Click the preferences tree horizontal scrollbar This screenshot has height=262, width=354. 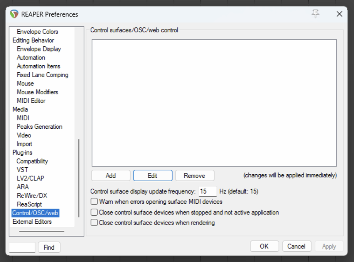click(x=42, y=231)
